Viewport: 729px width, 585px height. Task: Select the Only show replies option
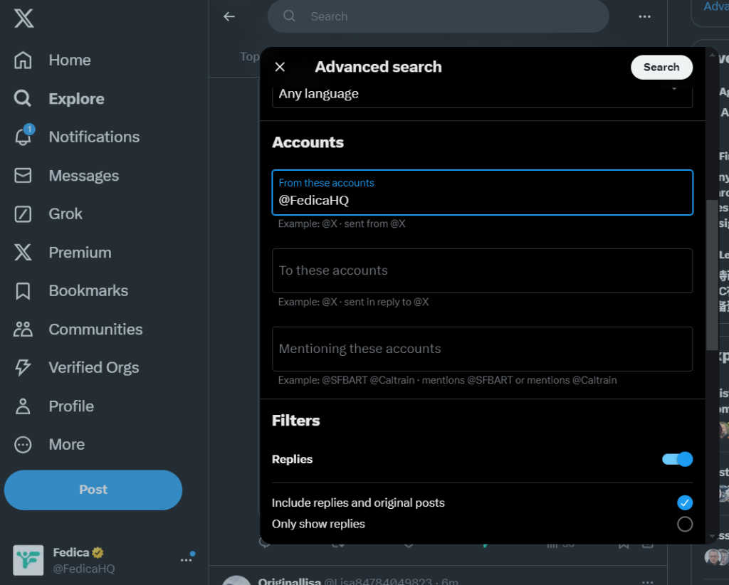685,524
